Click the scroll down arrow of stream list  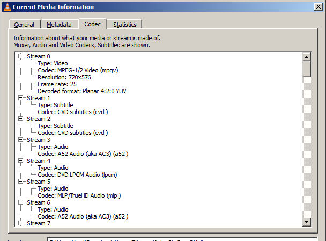(x=307, y=222)
